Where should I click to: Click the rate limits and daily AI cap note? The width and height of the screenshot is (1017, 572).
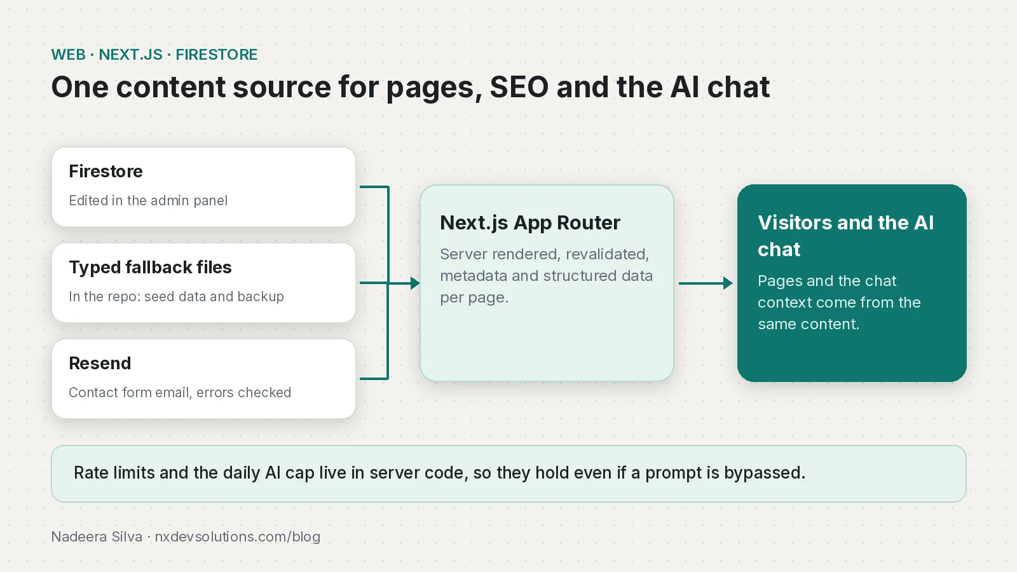[x=508, y=473]
